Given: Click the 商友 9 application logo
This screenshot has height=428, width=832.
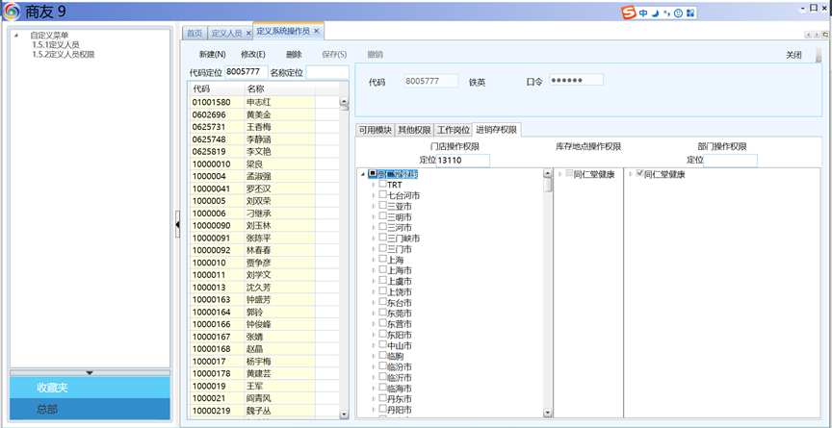Looking at the screenshot, I should pos(13,12).
